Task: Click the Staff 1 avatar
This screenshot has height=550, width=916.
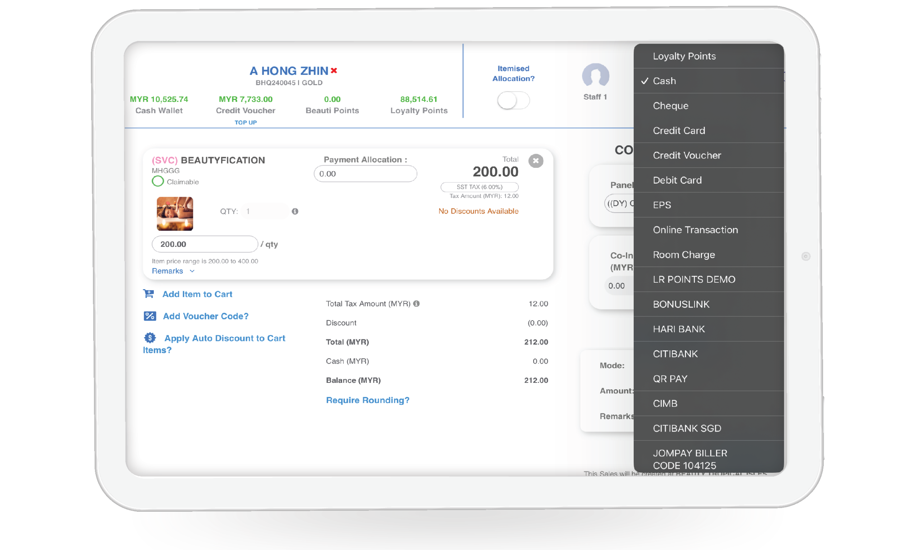Action: 595,76
